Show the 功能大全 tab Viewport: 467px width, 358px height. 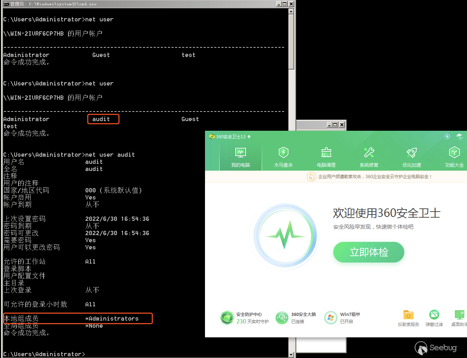click(x=455, y=157)
